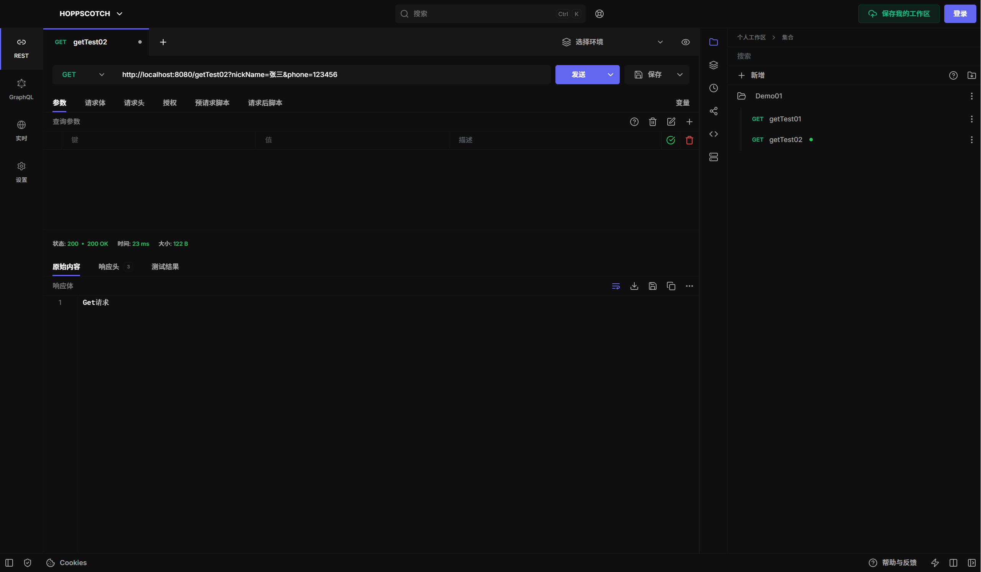Toggle environment preview eye icon
The width and height of the screenshot is (981, 572).
(686, 42)
